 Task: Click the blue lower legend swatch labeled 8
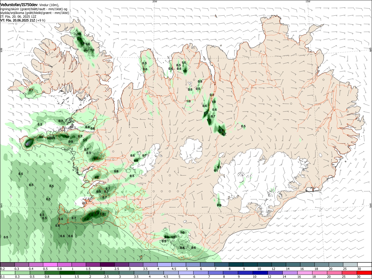[230, 273]
